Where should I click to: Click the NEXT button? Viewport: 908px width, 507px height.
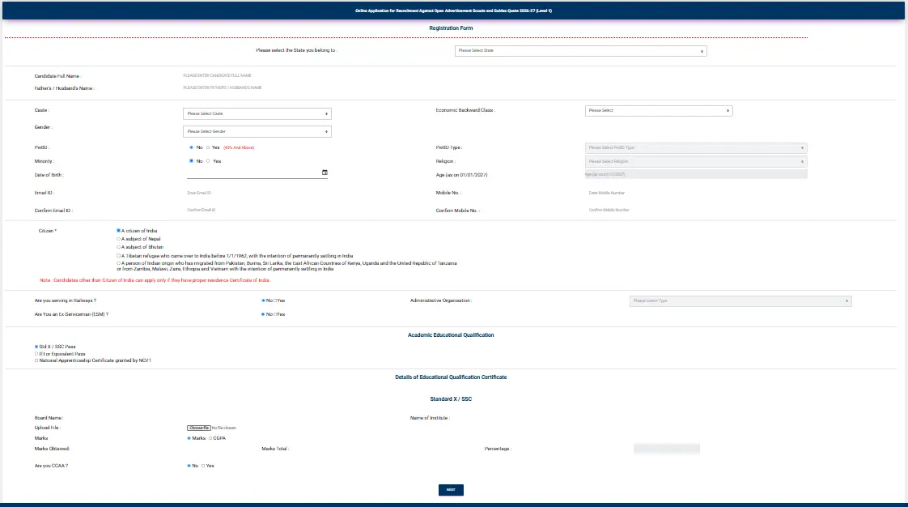(x=451, y=490)
